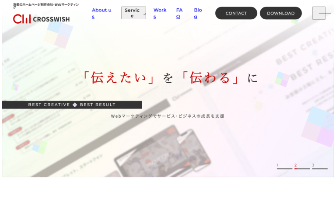Image resolution: width=336 pixels, height=210 pixels.
Task: Click the BEST CREATIVE BEST RESULT banner
Action: [72, 105]
